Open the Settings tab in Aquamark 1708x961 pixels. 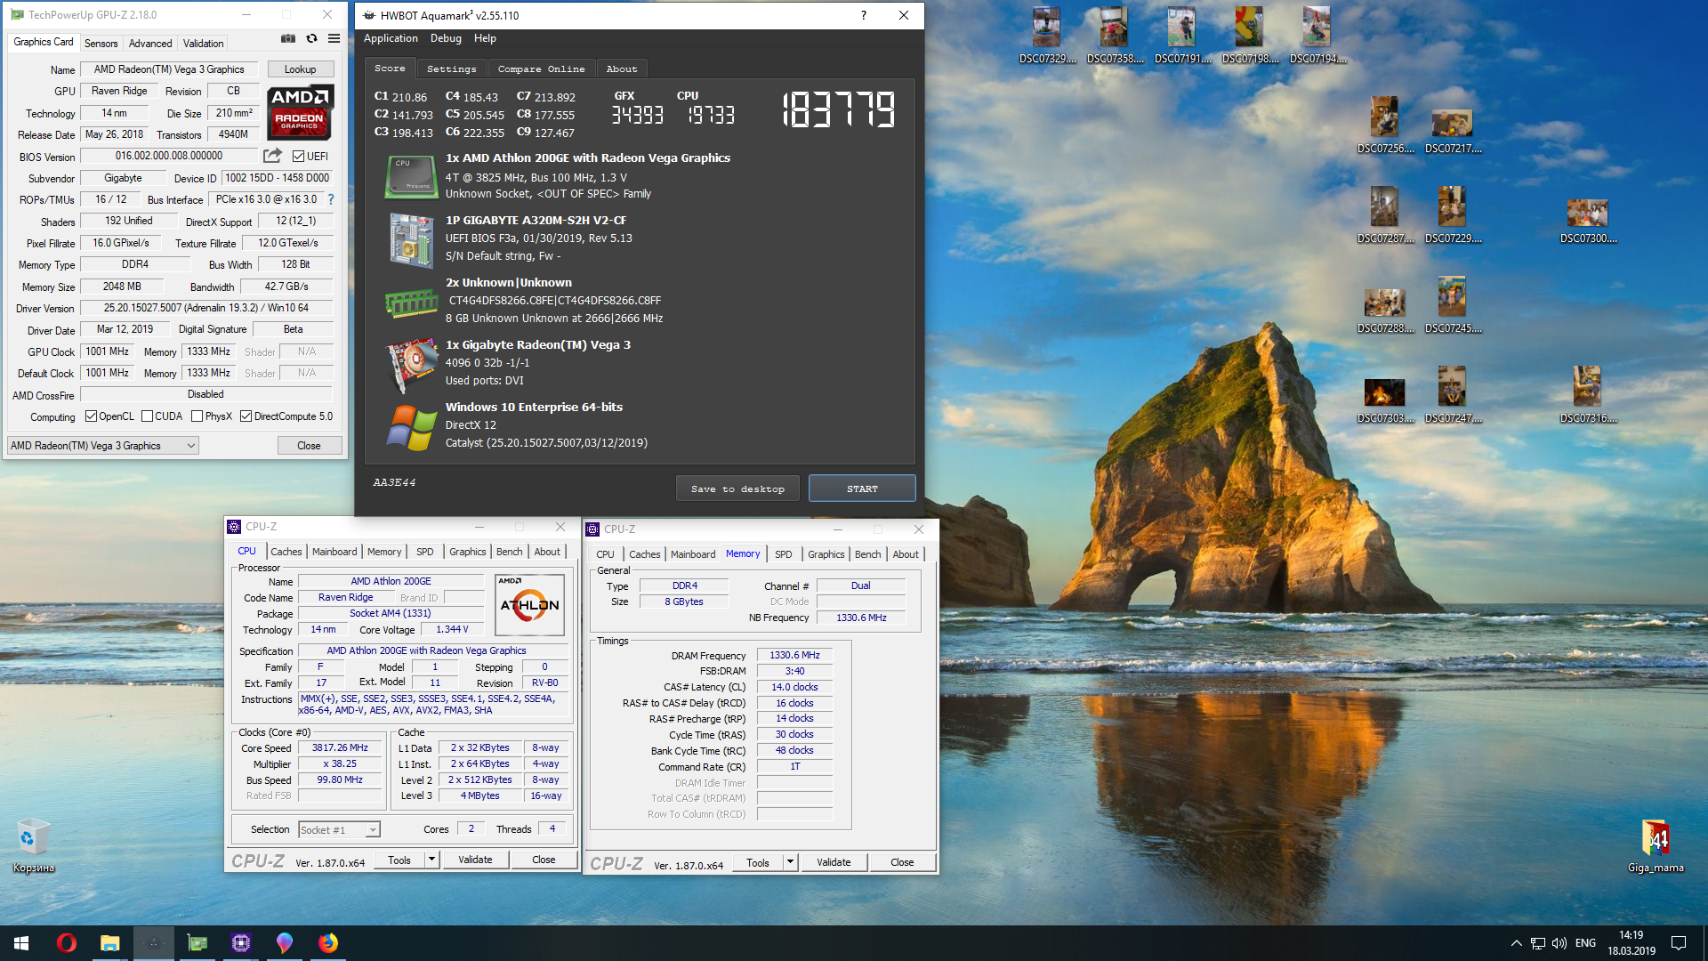(x=451, y=69)
